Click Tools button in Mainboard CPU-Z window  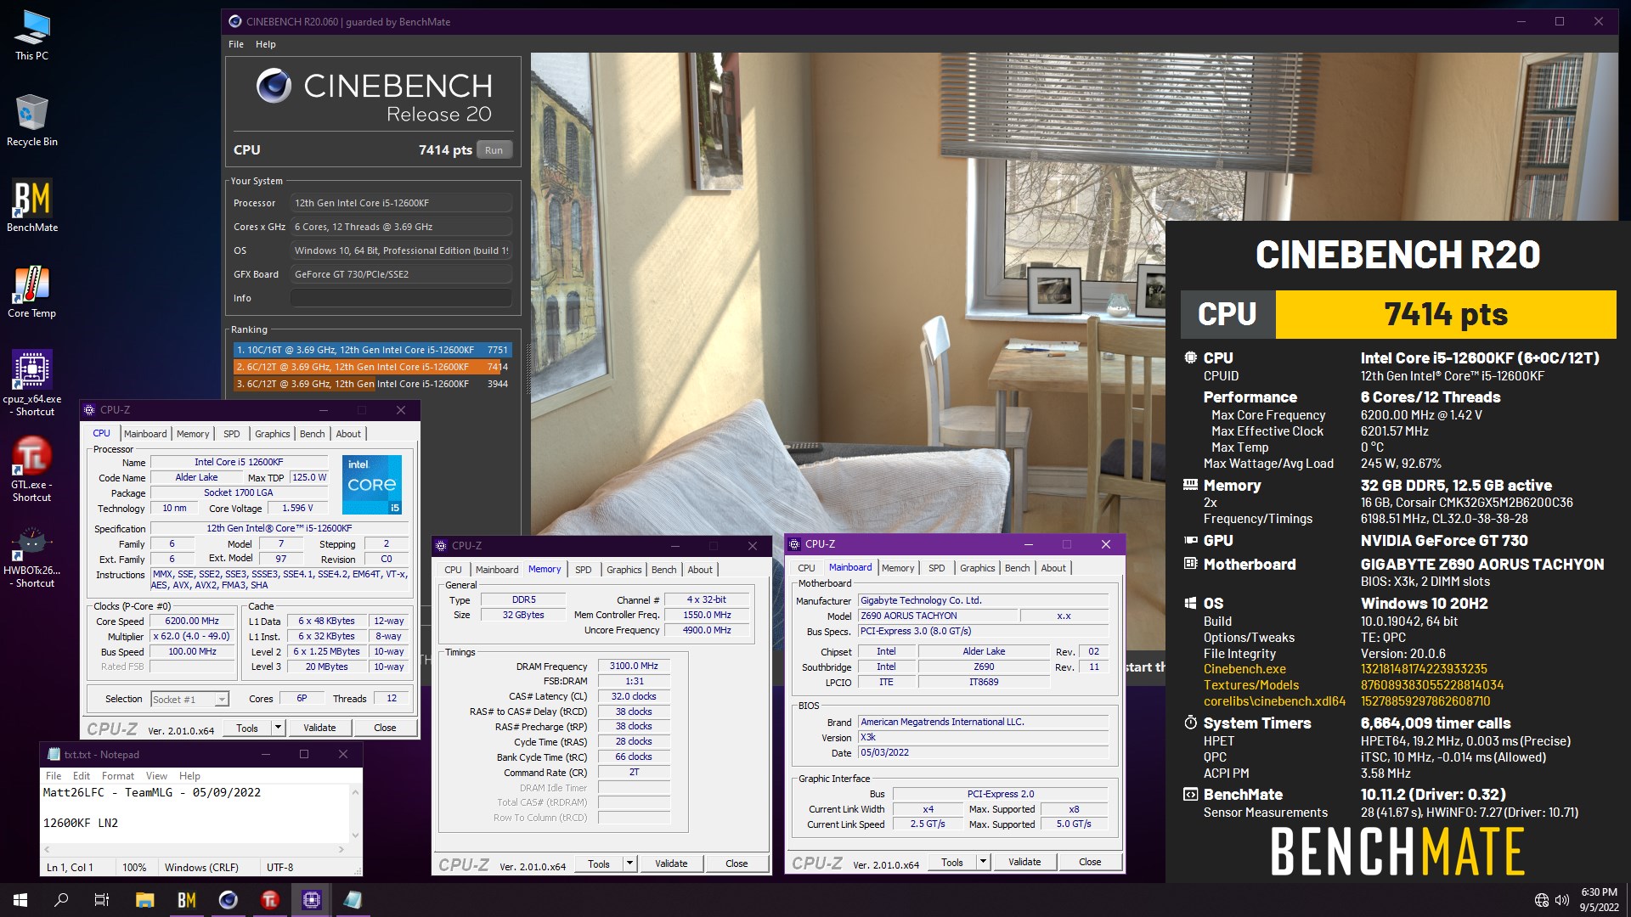click(952, 862)
